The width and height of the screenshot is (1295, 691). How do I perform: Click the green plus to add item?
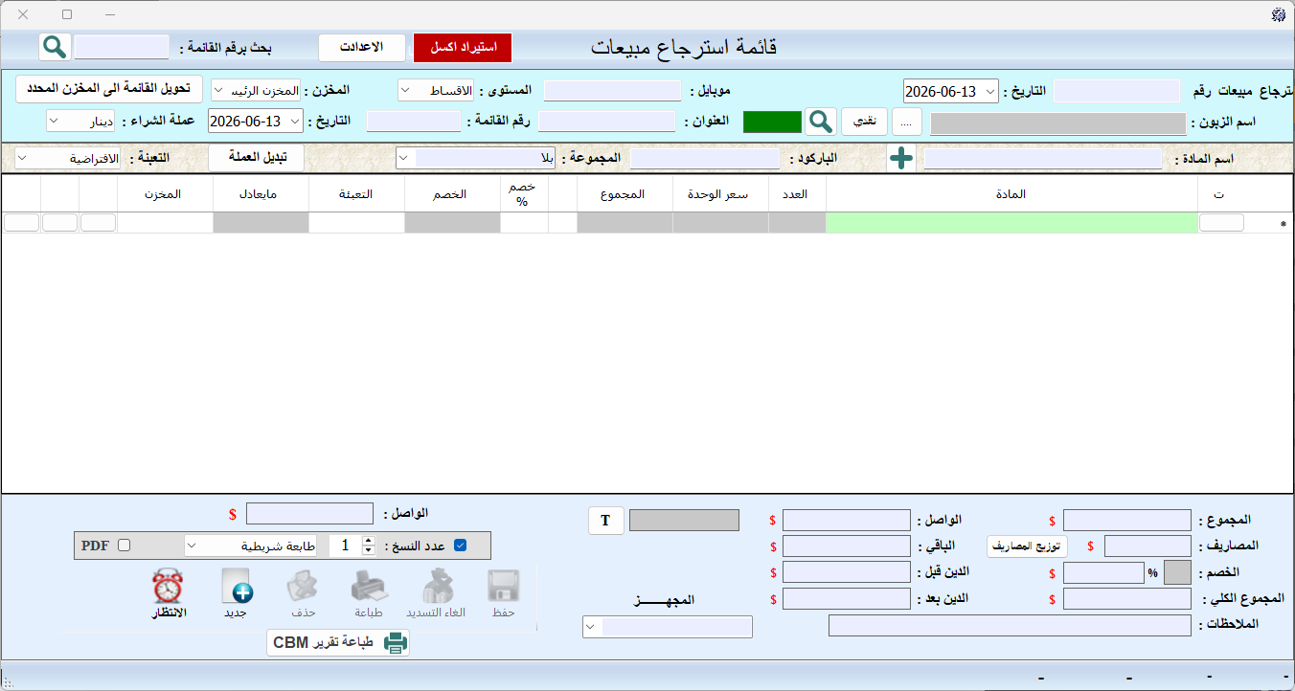click(x=900, y=159)
